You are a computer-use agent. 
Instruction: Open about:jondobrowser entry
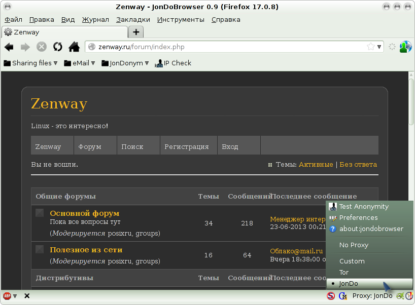(369, 228)
